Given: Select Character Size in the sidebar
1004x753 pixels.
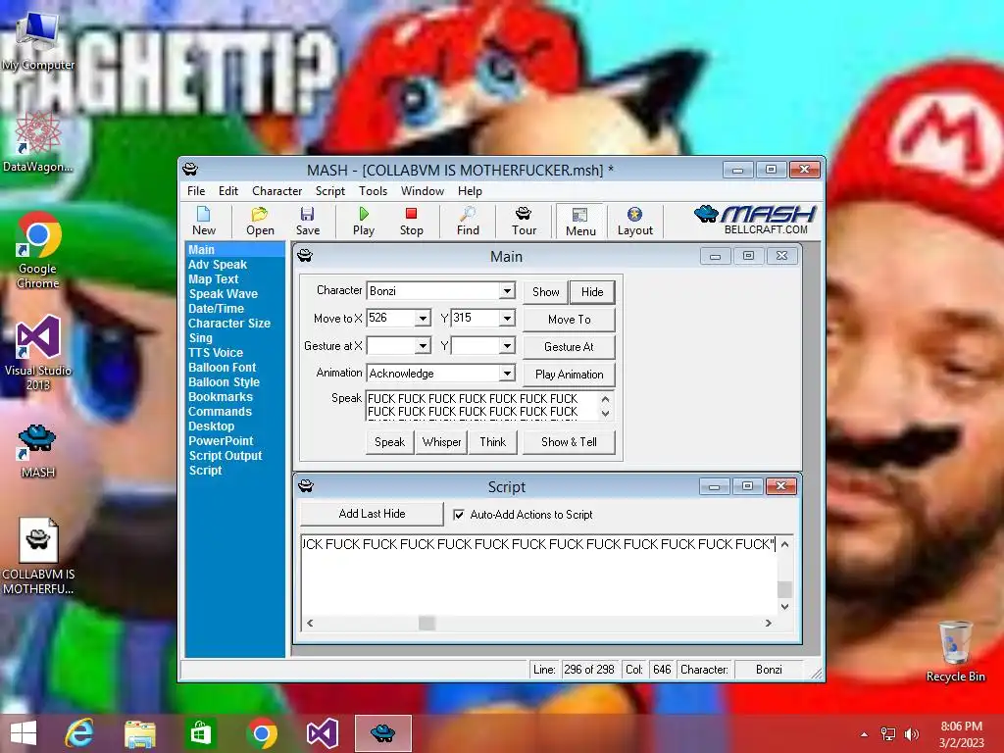Looking at the screenshot, I should 228,324.
